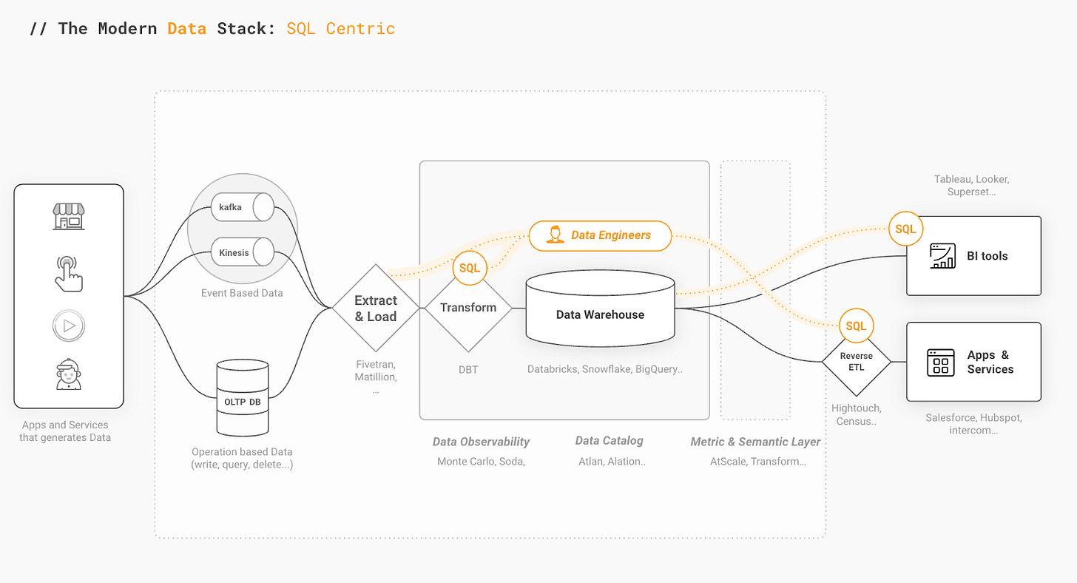Click the Reverse ETL diamond

(x=856, y=361)
